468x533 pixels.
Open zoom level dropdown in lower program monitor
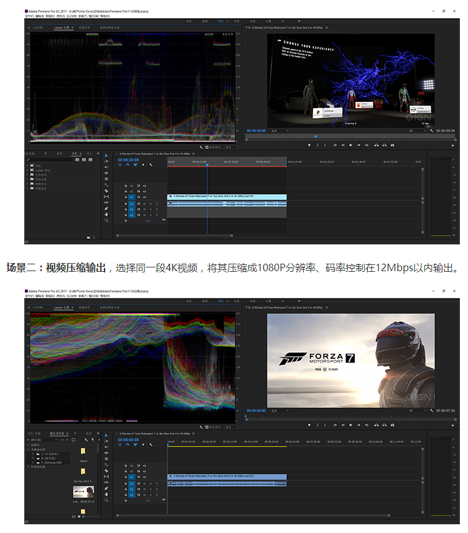coord(279,410)
